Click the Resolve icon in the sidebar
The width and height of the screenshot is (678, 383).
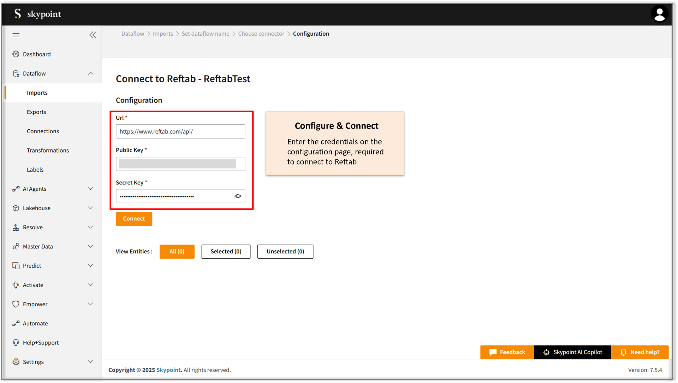coord(16,227)
